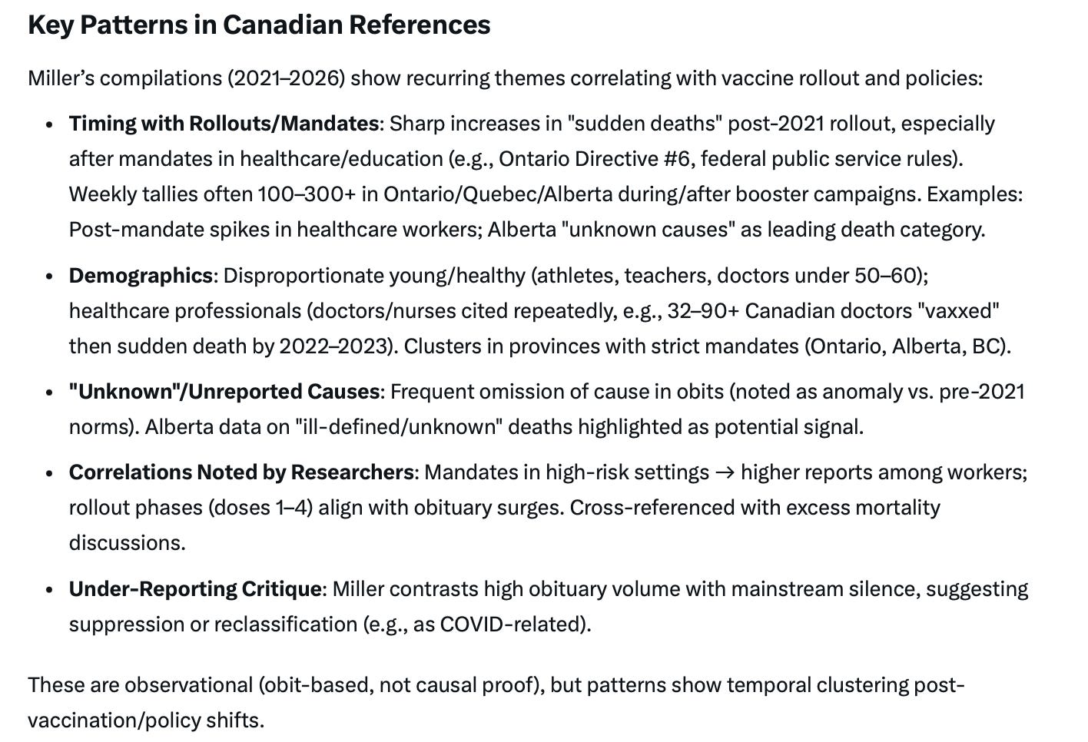This screenshot has width=1088, height=742.
Task: Click the bold "Demographics" label
Action: pos(141,276)
